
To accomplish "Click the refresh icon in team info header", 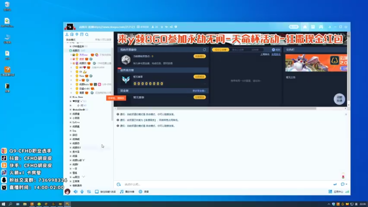I will point(204,50).
